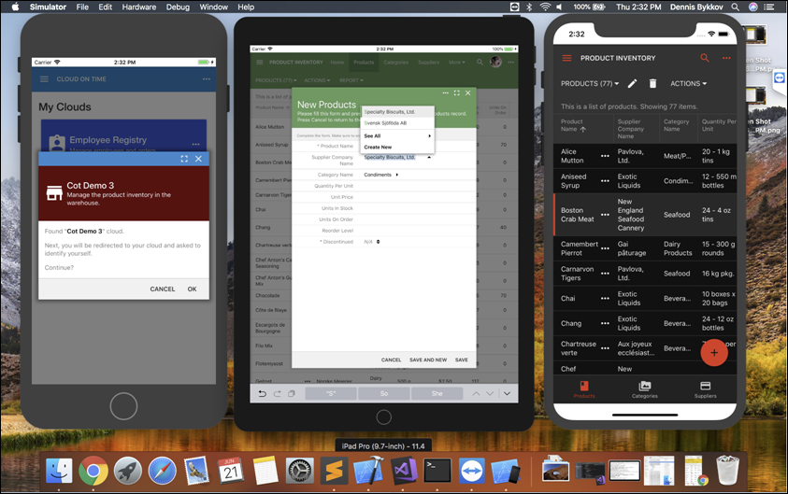
Task: Expand the PRODUCTS (77) dropdown on iPhone X
Action: click(589, 84)
